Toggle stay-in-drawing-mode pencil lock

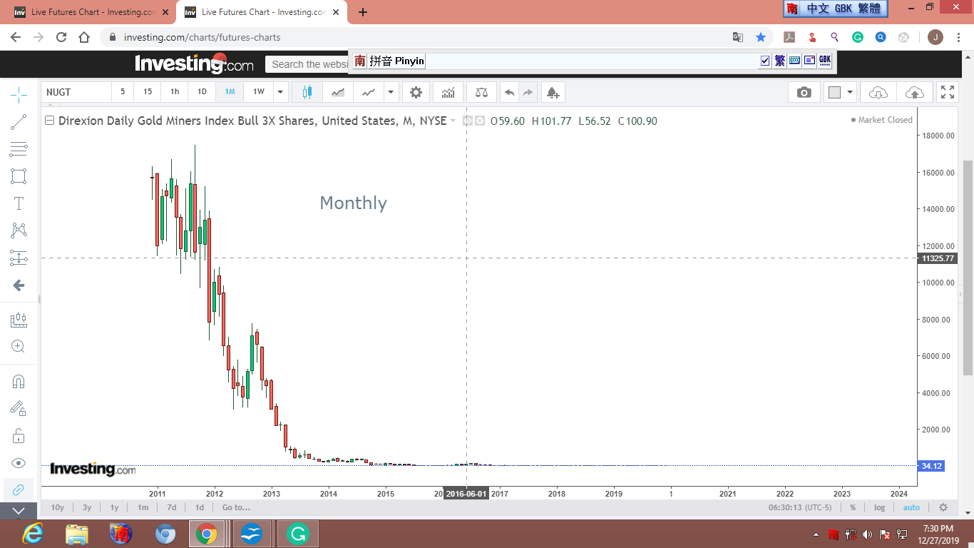19,408
